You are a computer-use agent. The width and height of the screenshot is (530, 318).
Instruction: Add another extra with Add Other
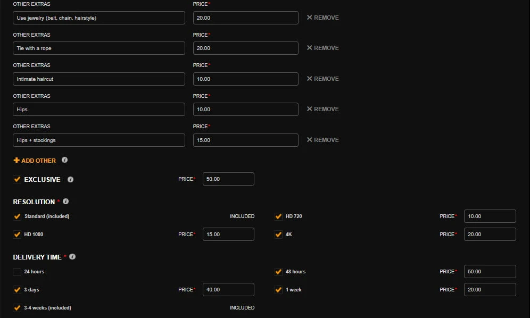click(x=35, y=161)
